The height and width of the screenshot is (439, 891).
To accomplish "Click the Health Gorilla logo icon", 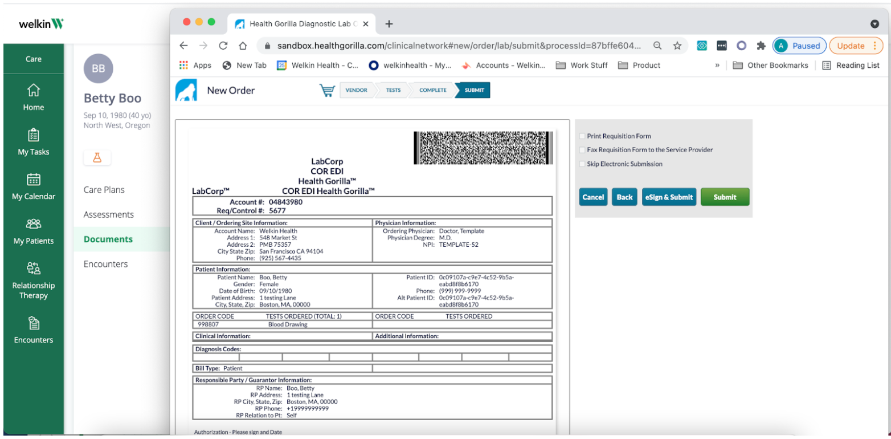I will (186, 90).
